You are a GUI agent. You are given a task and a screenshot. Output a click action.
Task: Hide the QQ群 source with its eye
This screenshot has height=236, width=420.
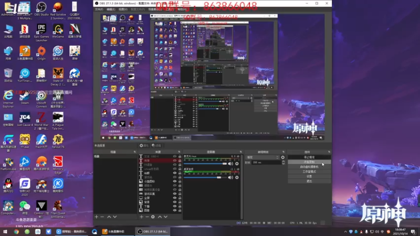click(175, 173)
